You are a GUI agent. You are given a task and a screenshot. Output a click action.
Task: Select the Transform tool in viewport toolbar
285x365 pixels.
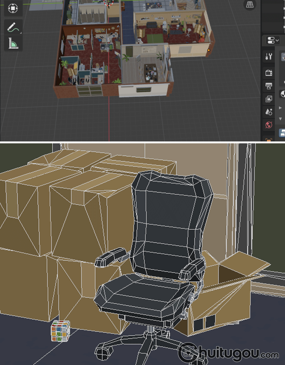(13, 8)
